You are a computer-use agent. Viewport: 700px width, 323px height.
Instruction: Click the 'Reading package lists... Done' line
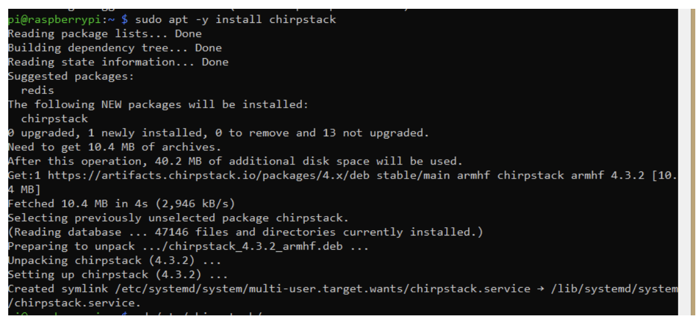[105, 33]
